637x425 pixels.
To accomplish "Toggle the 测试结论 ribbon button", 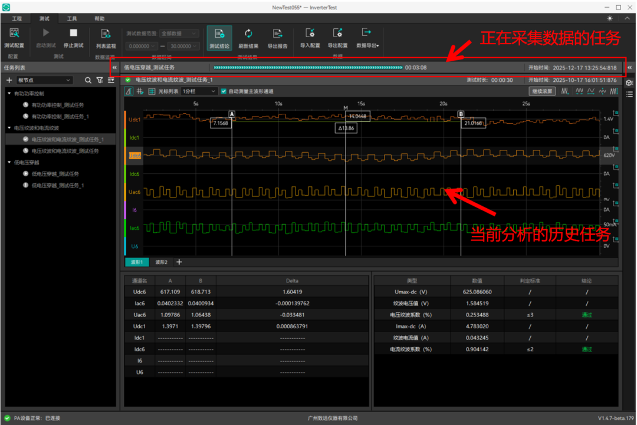I will coord(219,37).
